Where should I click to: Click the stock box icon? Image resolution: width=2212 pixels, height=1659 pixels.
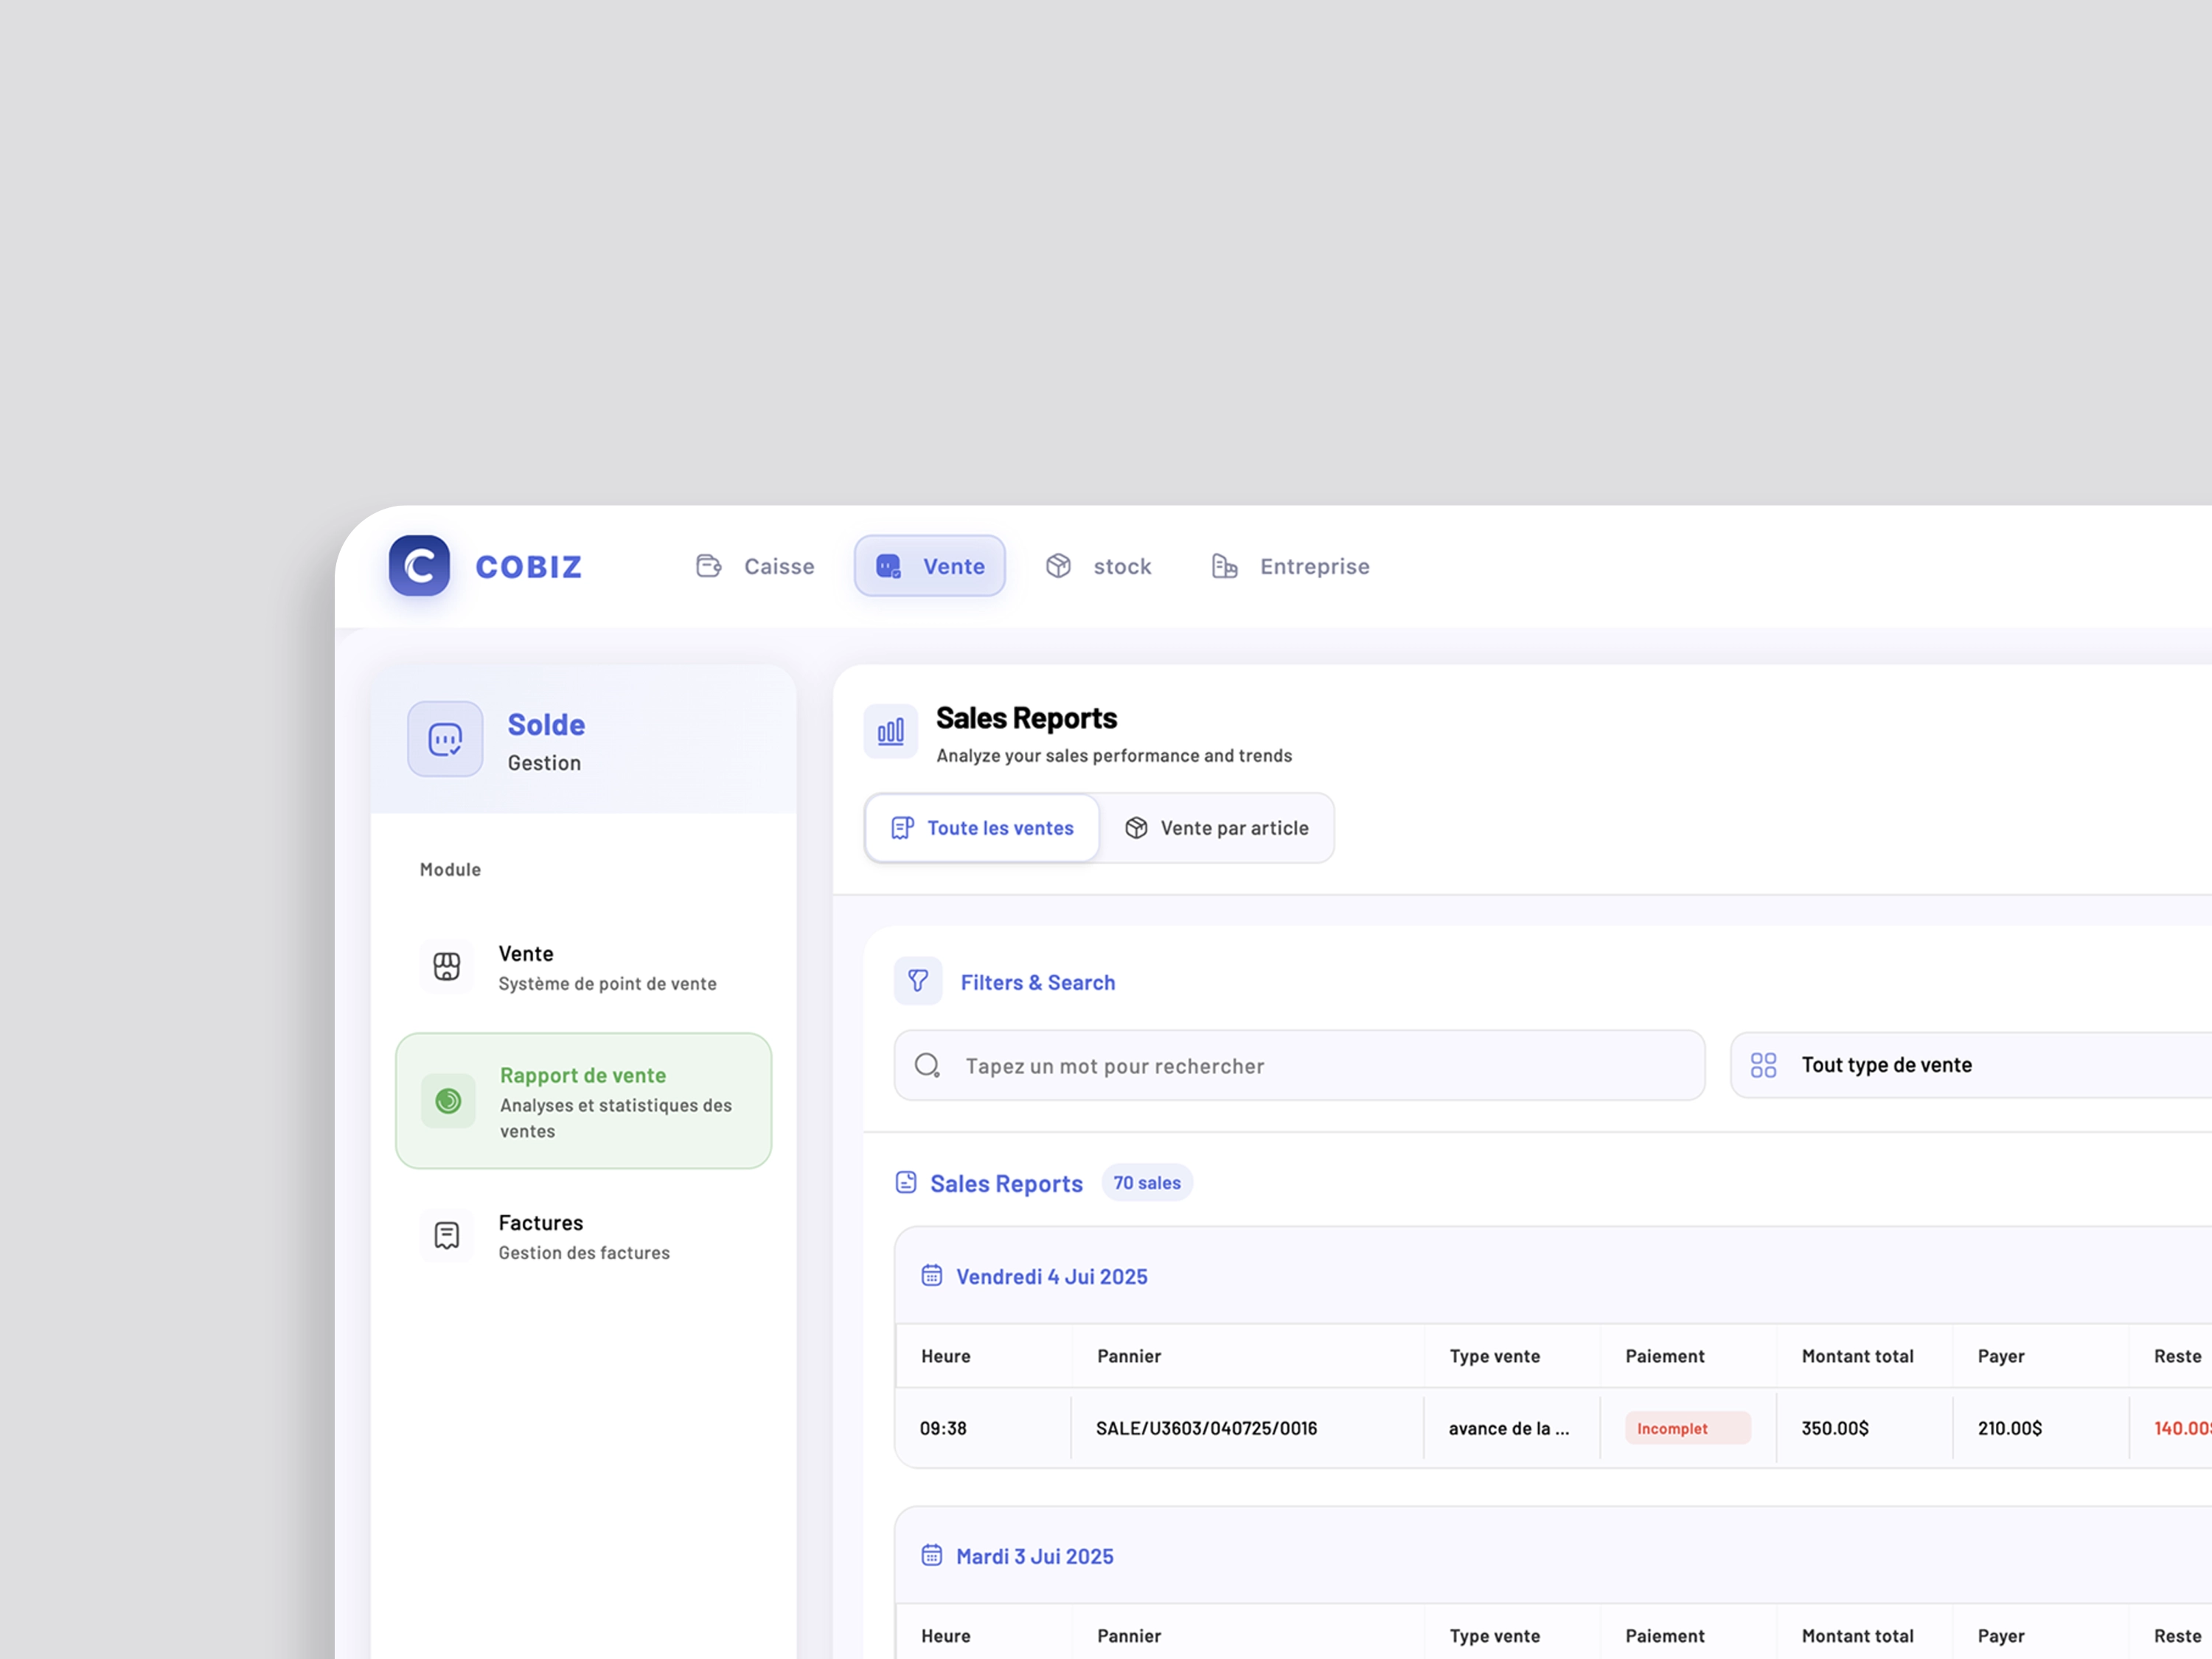tap(1058, 566)
